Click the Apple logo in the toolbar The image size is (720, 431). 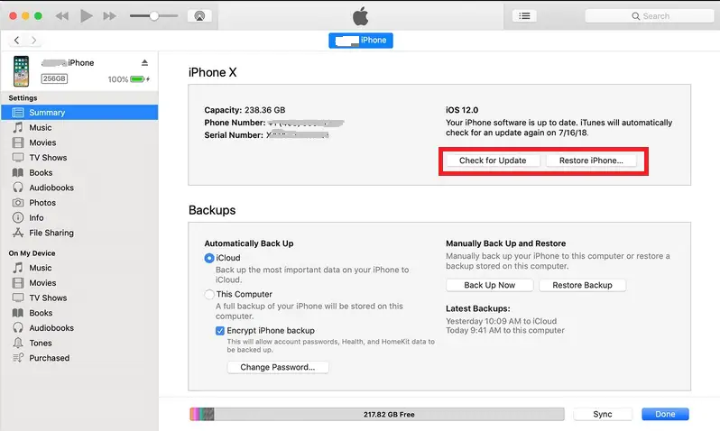(x=361, y=16)
